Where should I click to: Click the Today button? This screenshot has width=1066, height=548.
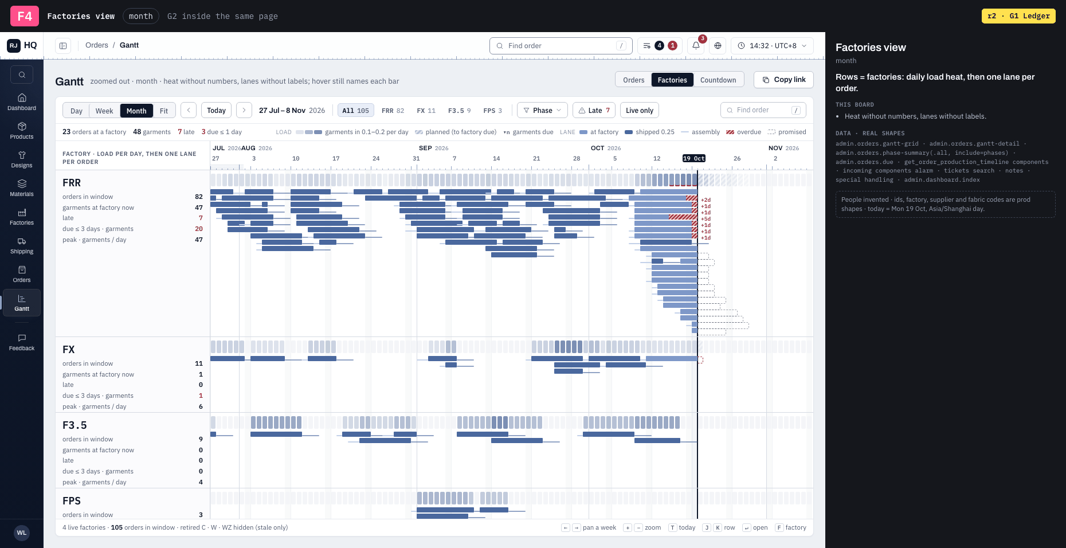[216, 110]
